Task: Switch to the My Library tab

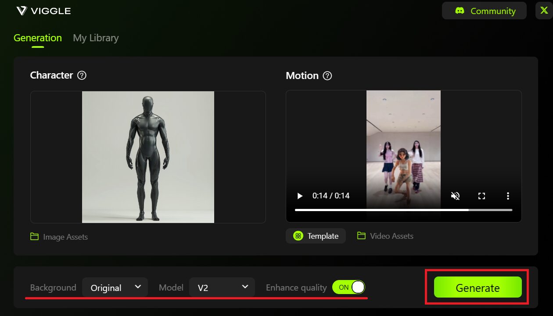Action: pyautogui.click(x=96, y=38)
